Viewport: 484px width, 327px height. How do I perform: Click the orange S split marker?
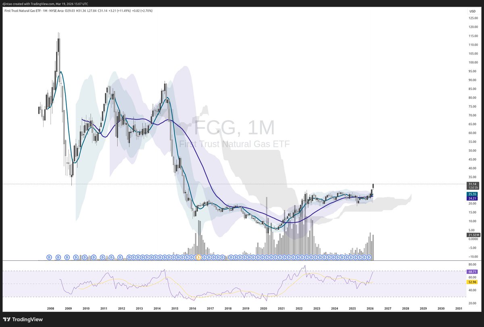[198, 257]
